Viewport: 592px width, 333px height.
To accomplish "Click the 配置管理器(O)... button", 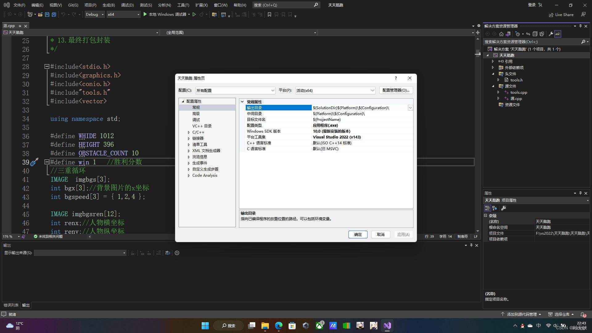I will (x=396, y=90).
